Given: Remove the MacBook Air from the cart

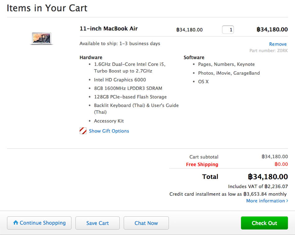Looking at the screenshot, I should (278, 44).
